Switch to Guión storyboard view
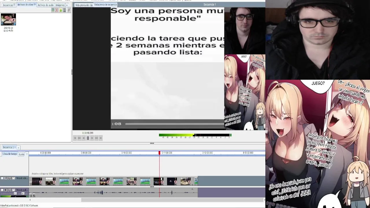This screenshot has width=370, height=208. pos(22,154)
